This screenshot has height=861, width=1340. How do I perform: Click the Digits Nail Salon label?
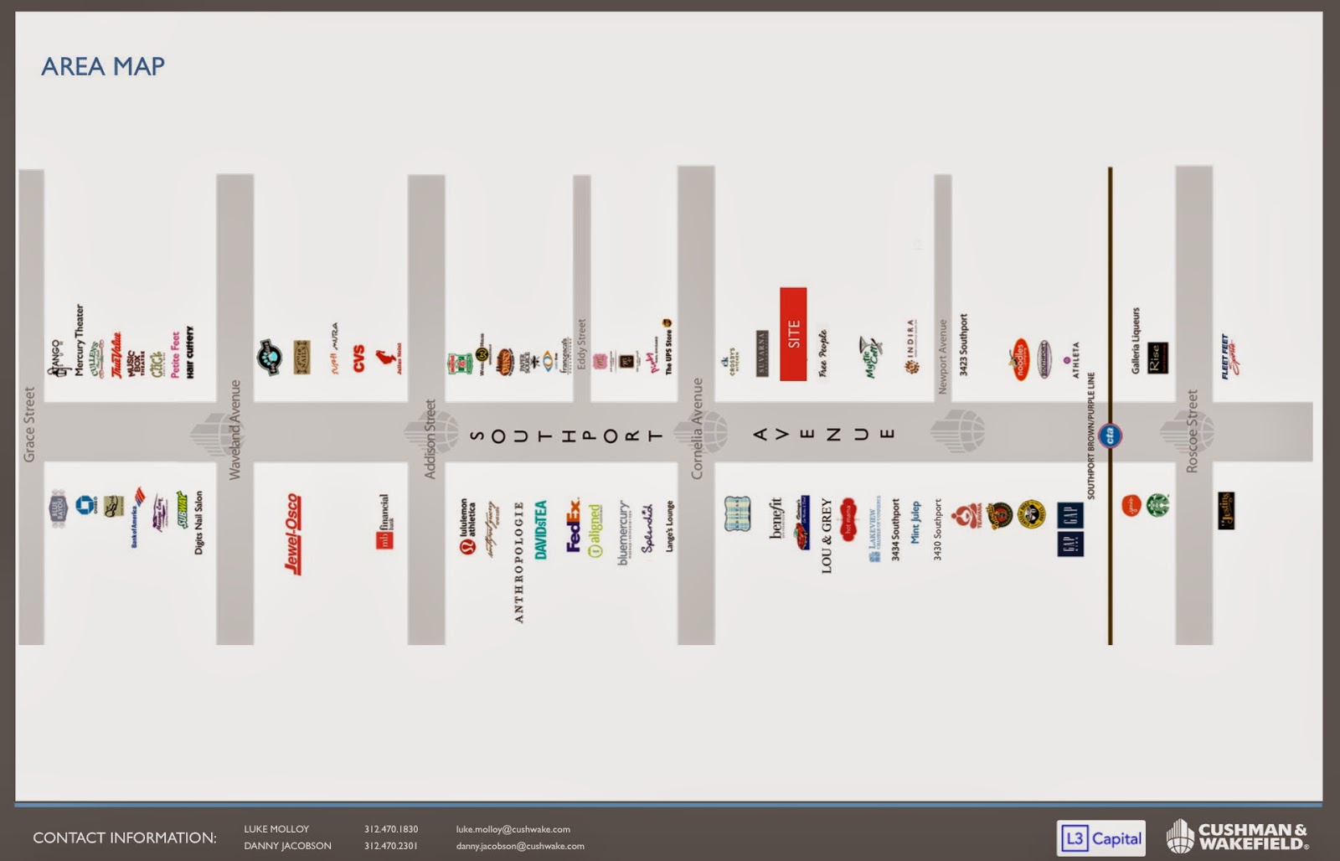[x=198, y=523]
